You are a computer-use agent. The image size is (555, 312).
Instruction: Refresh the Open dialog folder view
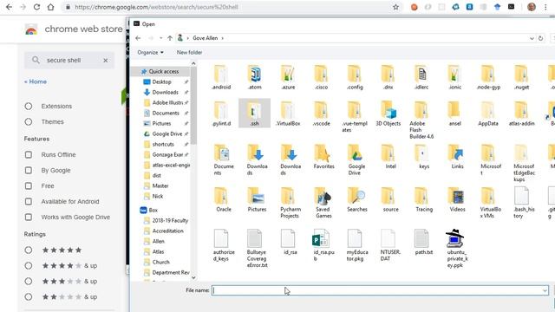(x=540, y=38)
